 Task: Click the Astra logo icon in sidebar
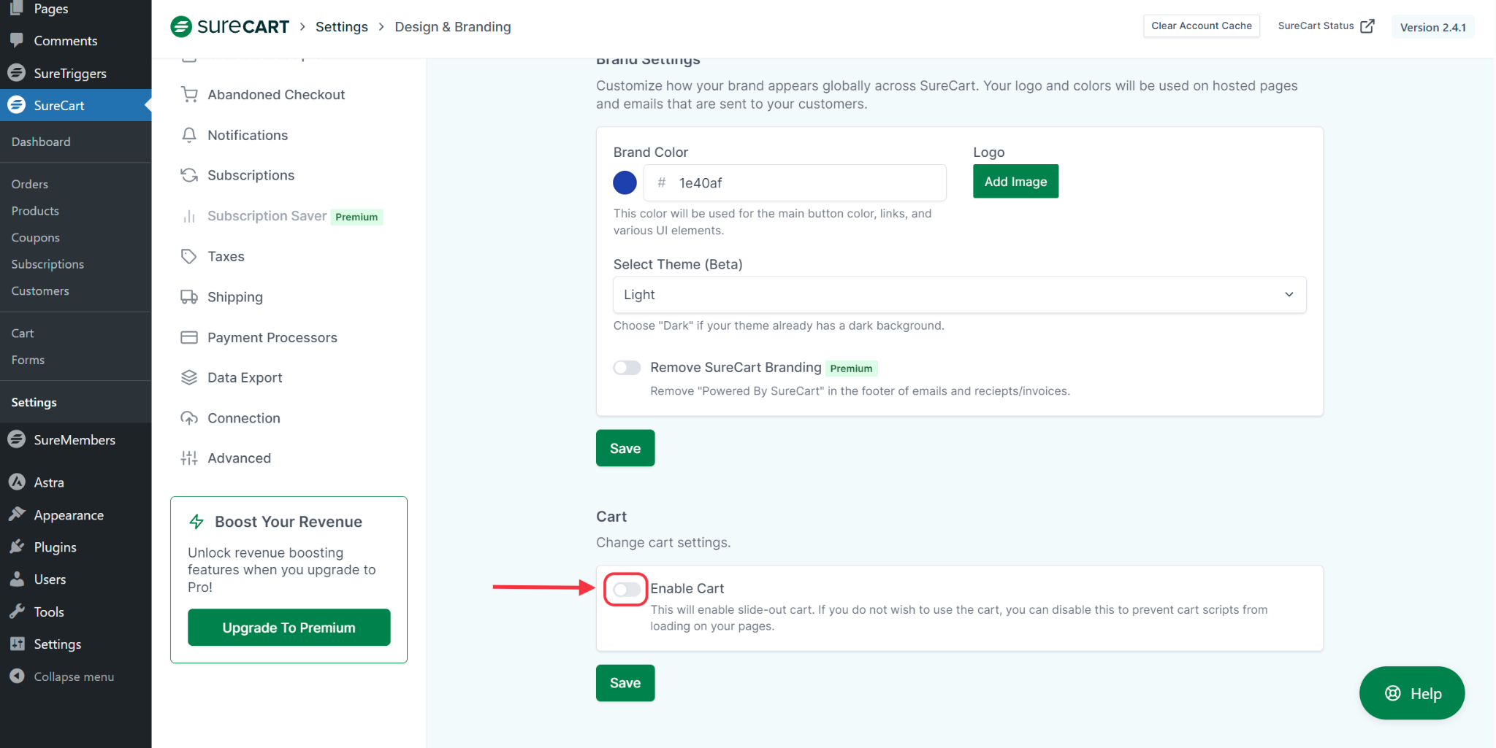(17, 482)
